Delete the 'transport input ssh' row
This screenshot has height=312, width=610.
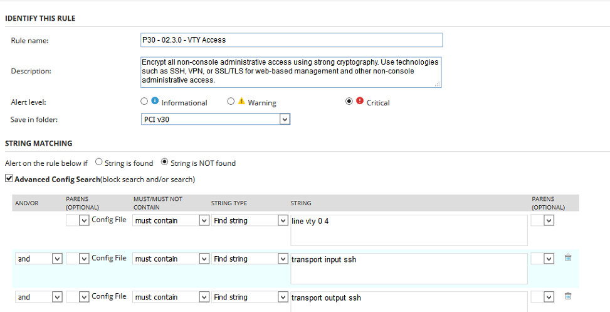tap(567, 258)
